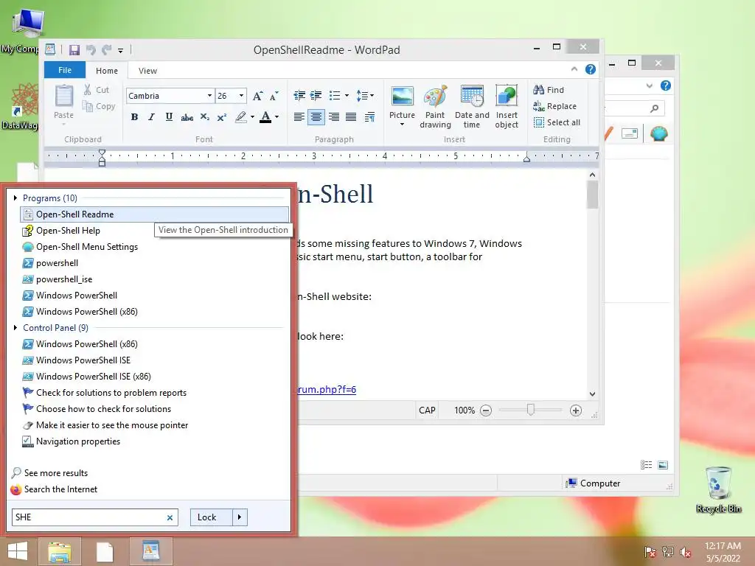Click the font color A button
Screen dimensions: 755x566
click(x=265, y=117)
